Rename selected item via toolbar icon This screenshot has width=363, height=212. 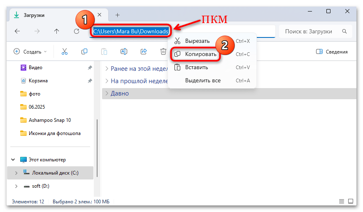coord(124,51)
